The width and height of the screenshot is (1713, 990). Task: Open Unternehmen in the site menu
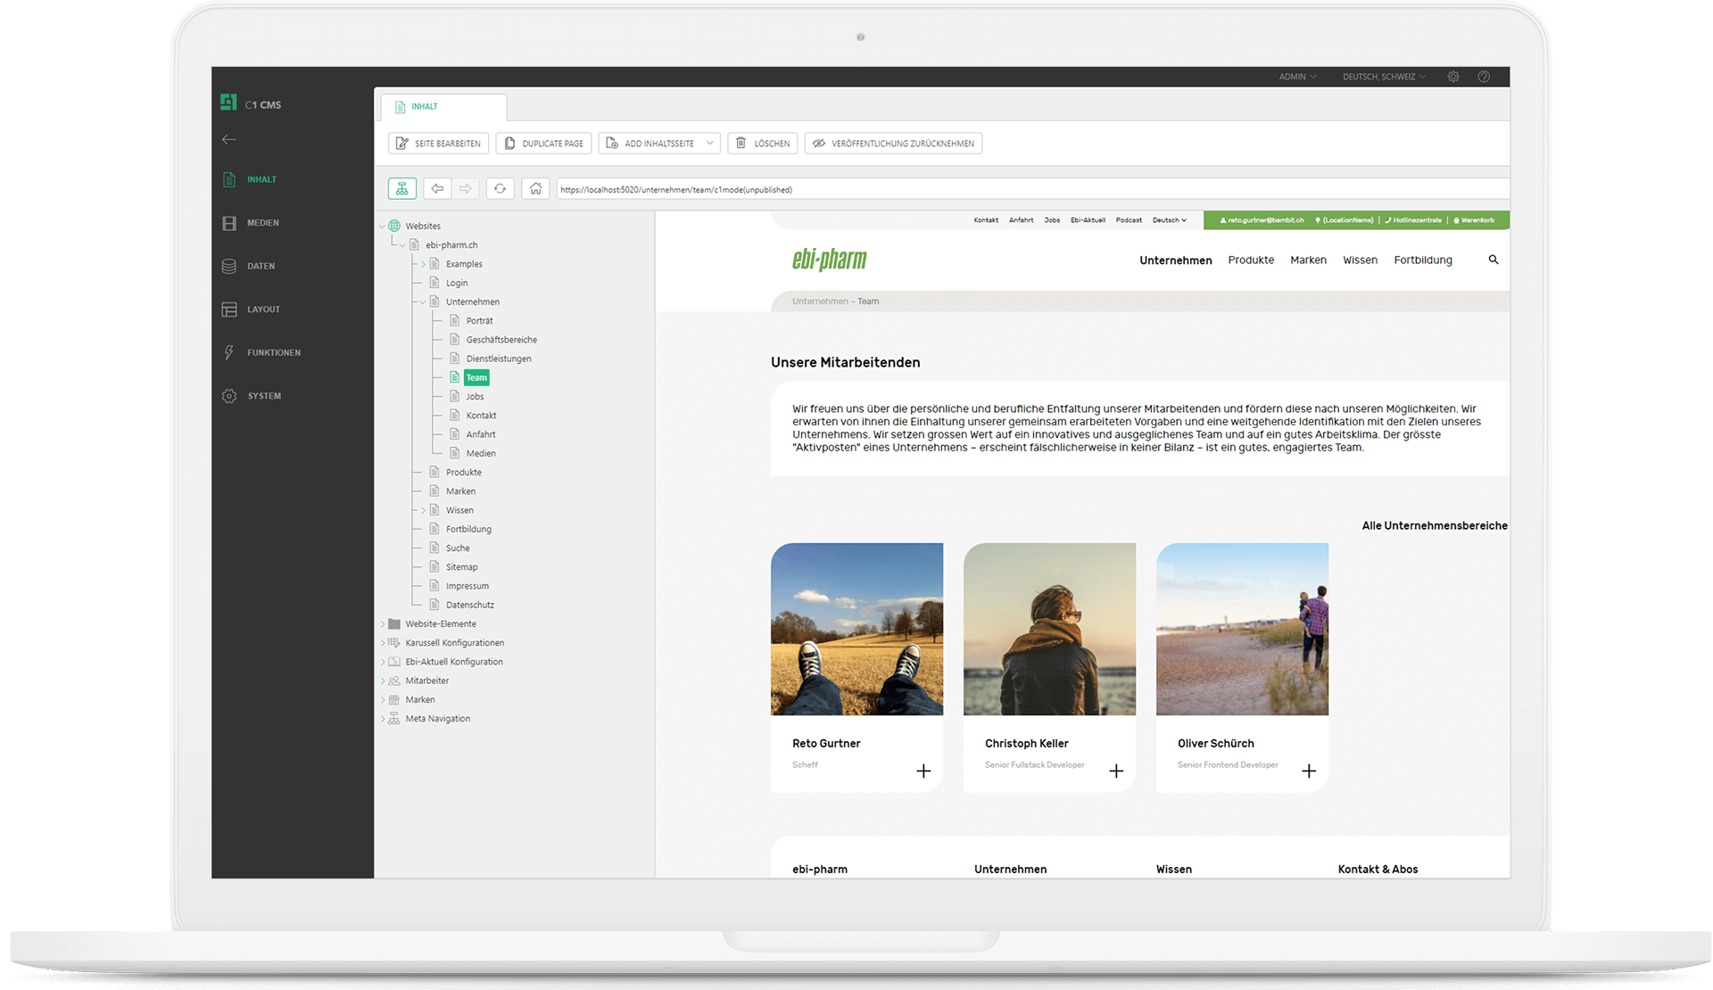pyautogui.click(x=1176, y=260)
